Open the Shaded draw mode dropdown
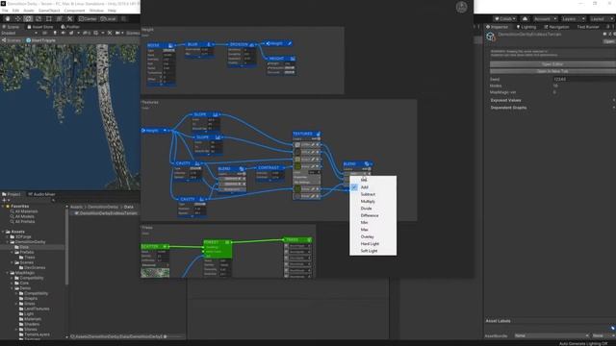 click(19, 33)
